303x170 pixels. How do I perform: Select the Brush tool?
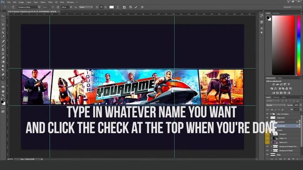pyautogui.click(x=3, y=45)
